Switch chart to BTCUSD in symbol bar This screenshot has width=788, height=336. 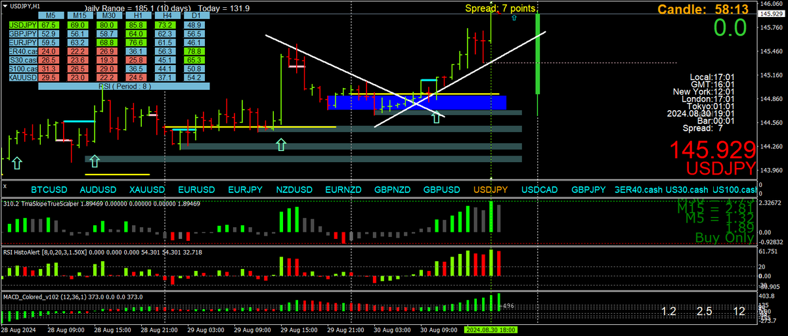49,190
